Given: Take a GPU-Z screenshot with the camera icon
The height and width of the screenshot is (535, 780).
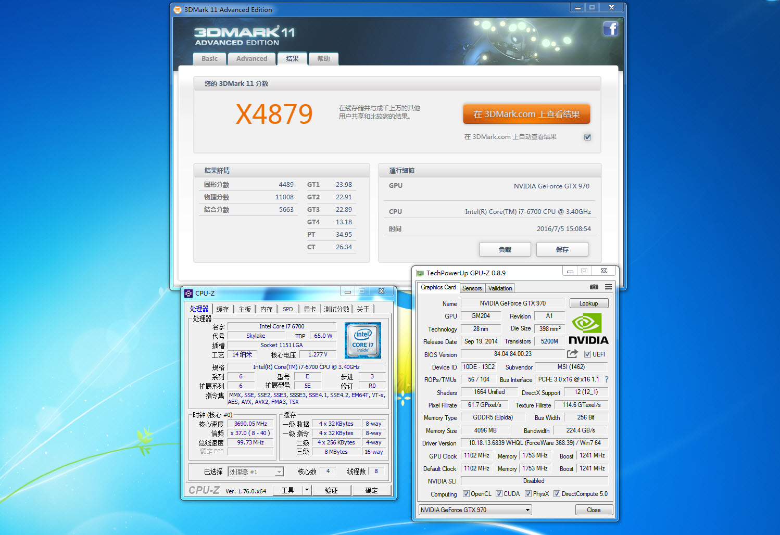Looking at the screenshot, I should click(594, 287).
